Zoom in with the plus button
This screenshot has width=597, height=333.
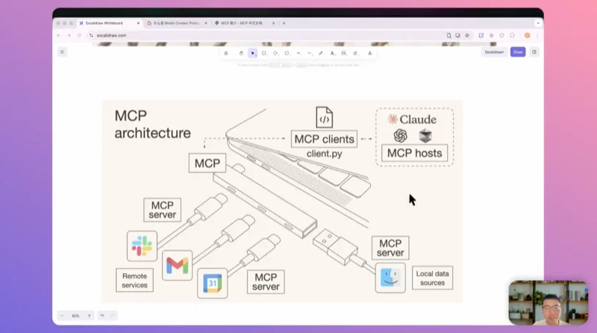click(89, 316)
